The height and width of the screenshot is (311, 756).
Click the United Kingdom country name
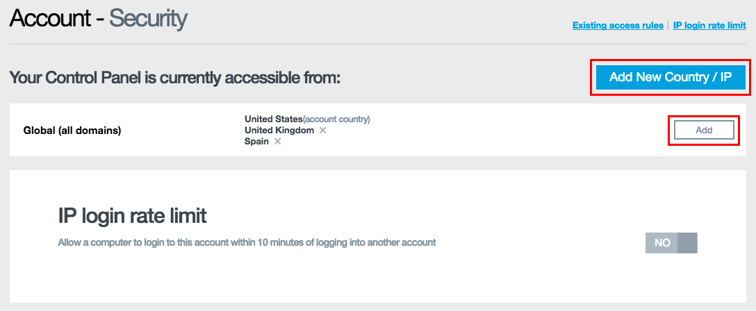pyautogui.click(x=279, y=131)
